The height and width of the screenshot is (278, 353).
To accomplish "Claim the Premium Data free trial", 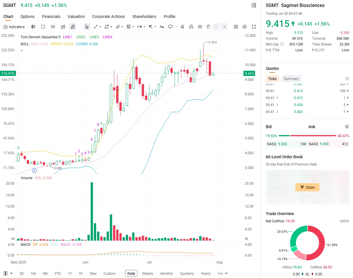I will tap(307, 187).
